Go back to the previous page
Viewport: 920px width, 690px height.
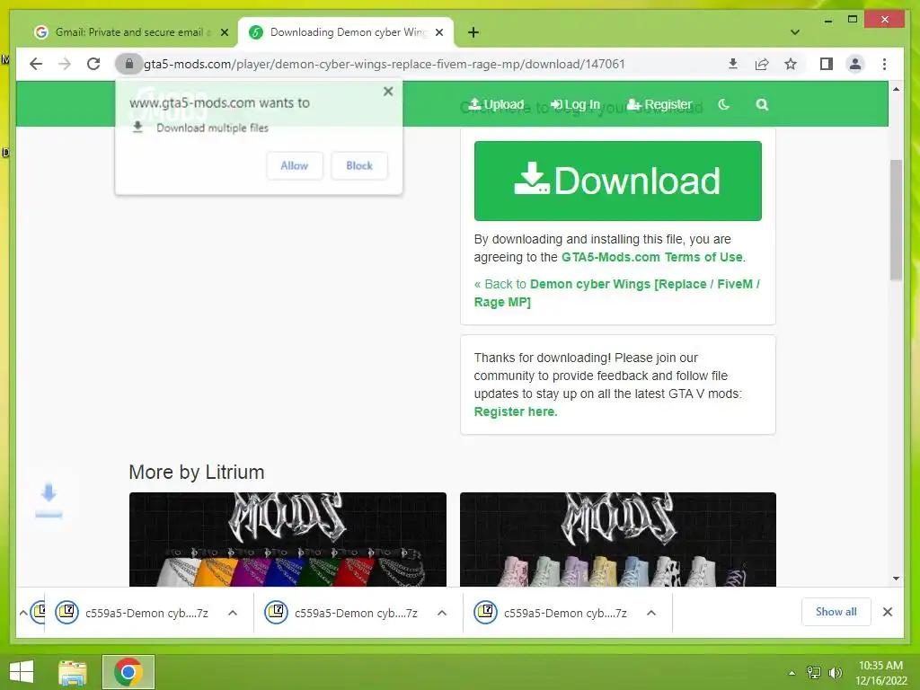[x=36, y=64]
